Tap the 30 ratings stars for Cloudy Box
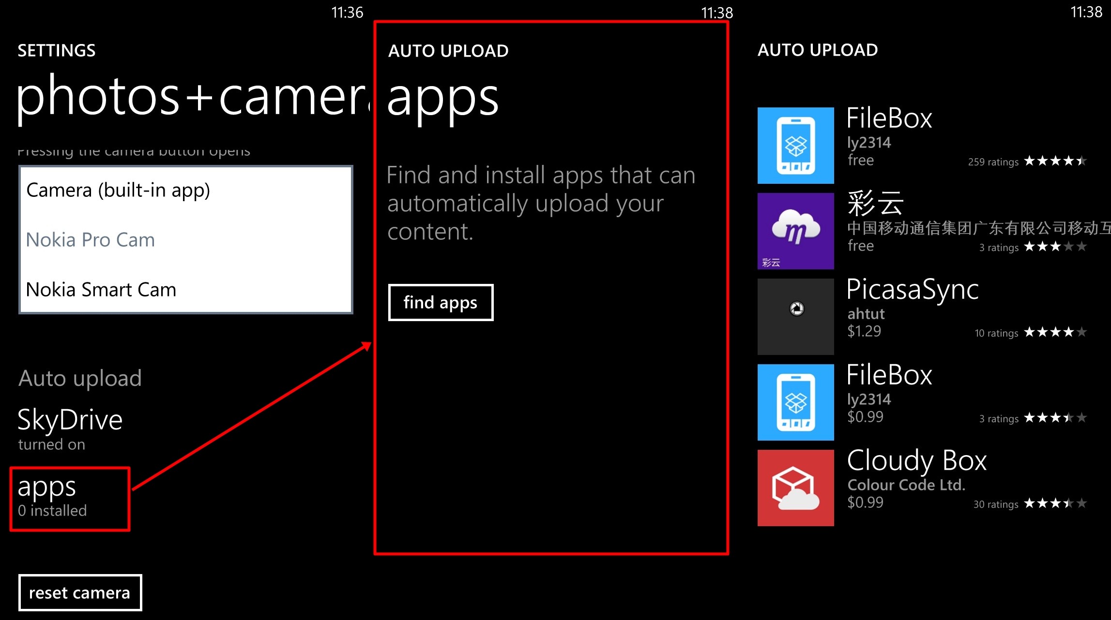The height and width of the screenshot is (620, 1111). tap(1056, 503)
